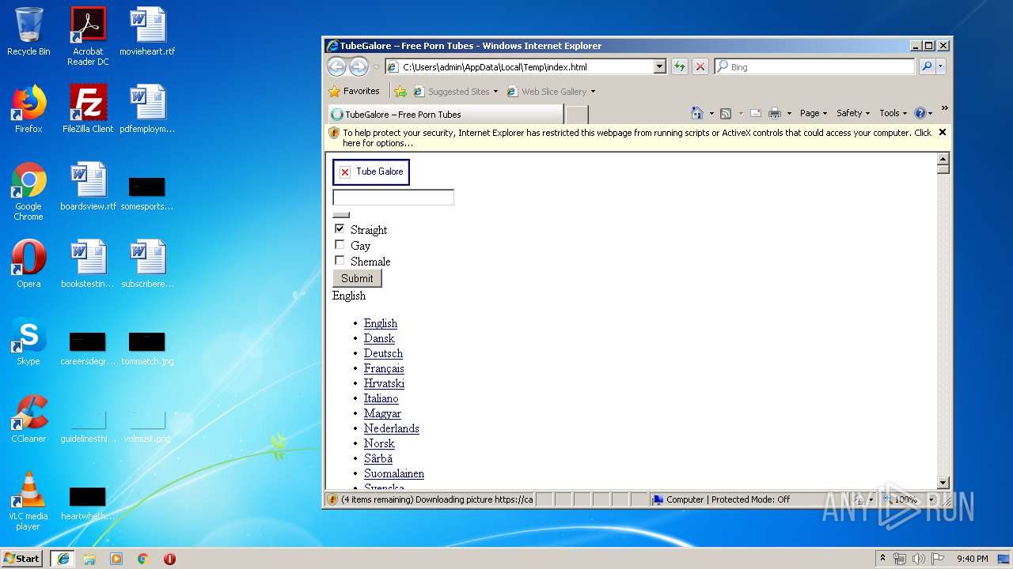The height and width of the screenshot is (569, 1013).
Task: Open the zoom level 100% dropdown
Action: tap(932, 499)
